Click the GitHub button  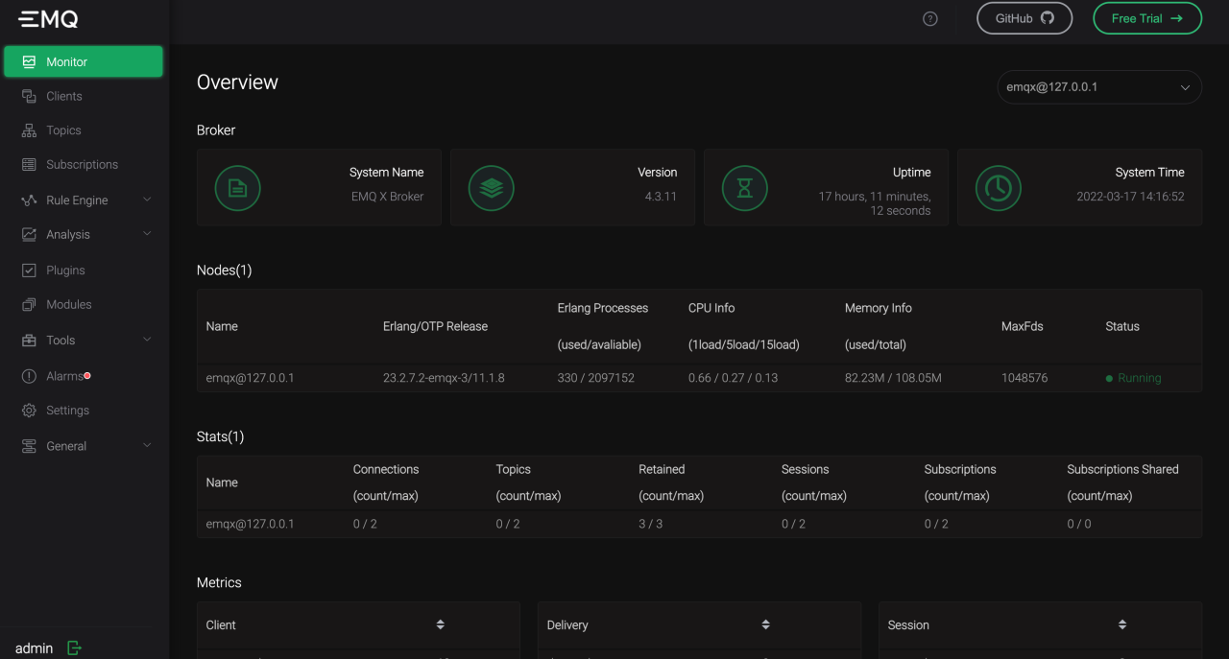tap(1024, 18)
